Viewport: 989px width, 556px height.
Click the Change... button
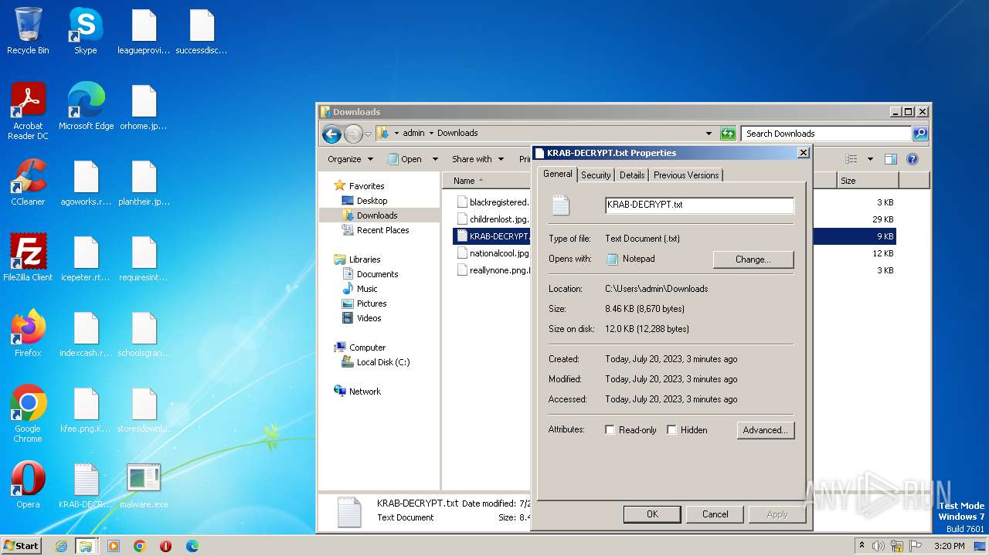[753, 259]
